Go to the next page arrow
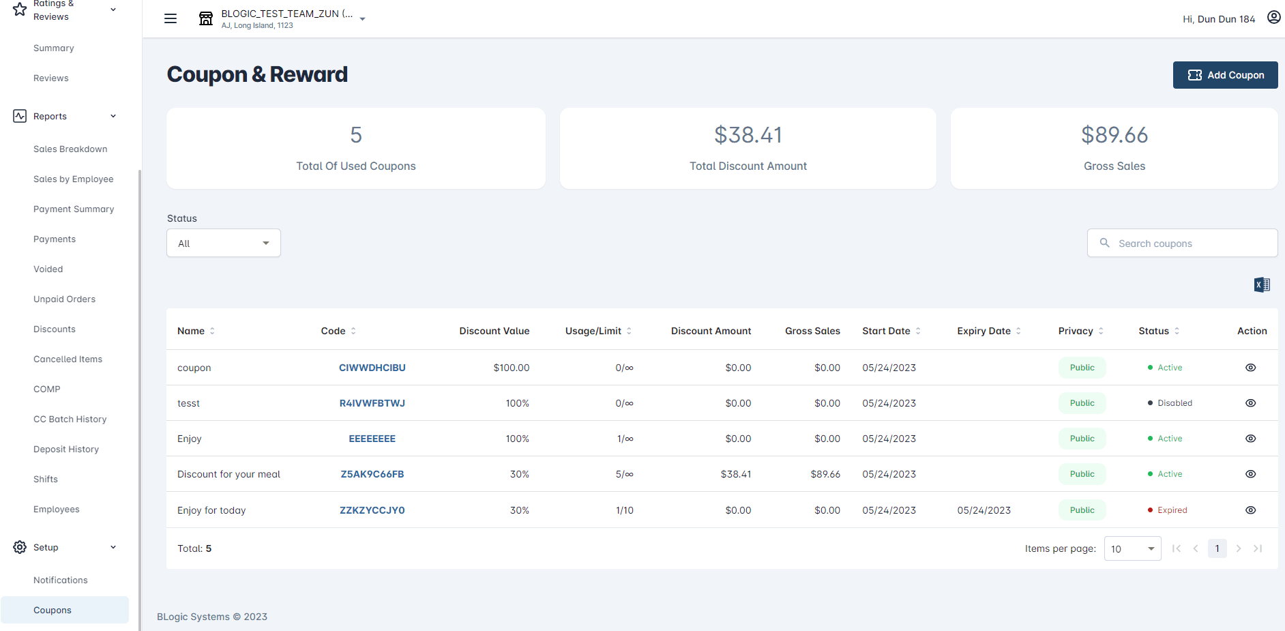1285x631 pixels. (x=1239, y=548)
